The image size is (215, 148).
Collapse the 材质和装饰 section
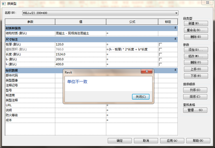click(x=175, y=28)
